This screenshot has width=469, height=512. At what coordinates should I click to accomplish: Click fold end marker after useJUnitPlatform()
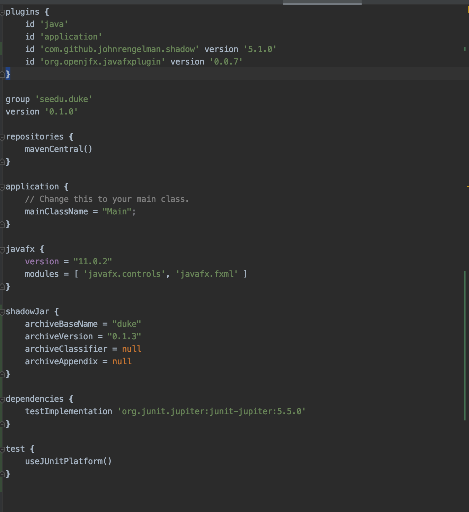pos(2,473)
